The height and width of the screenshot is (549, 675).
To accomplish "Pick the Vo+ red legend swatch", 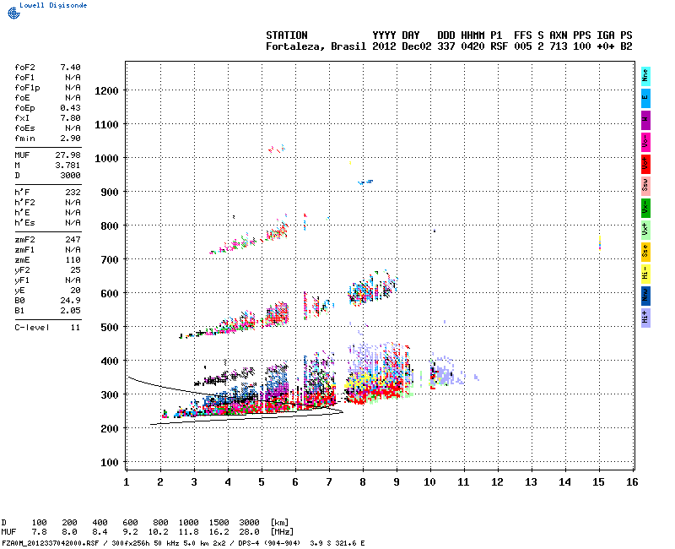I will tap(645, 164).
